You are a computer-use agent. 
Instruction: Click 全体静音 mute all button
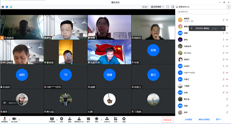pyautogui.click(x=188, y=119)
